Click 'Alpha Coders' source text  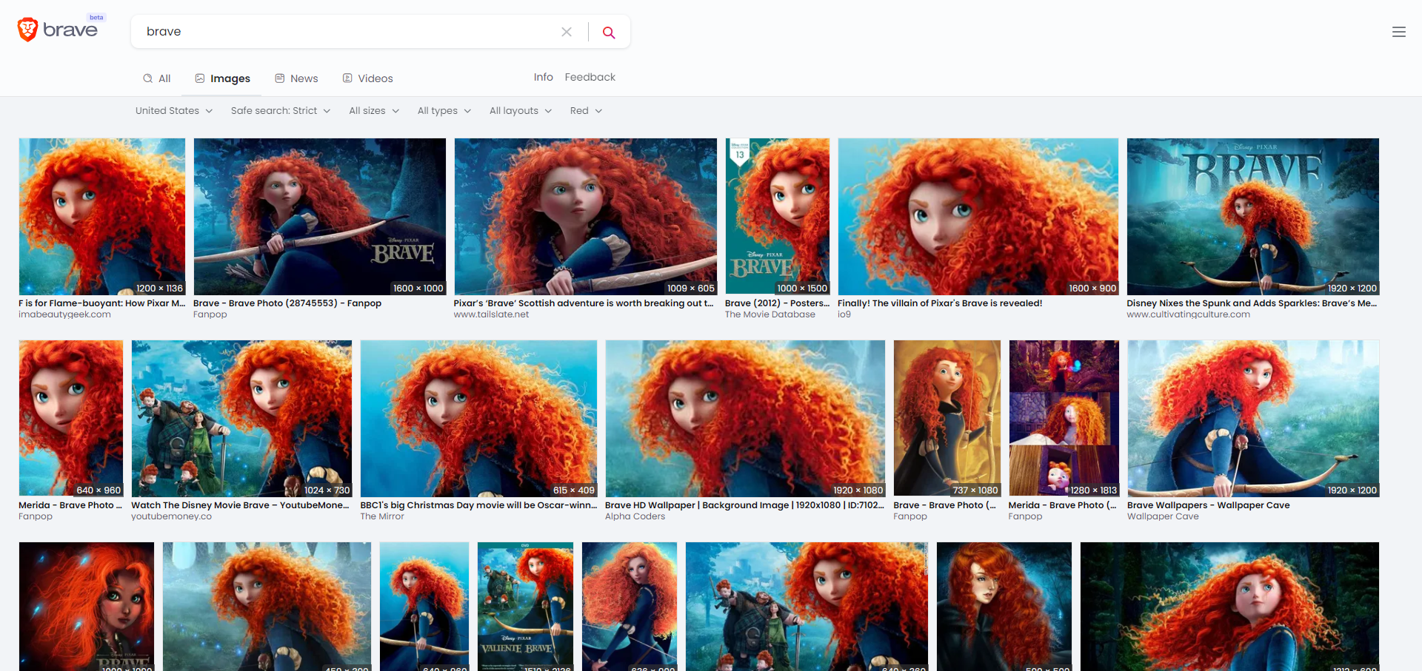pyautogui.click(x=635, y=516)
